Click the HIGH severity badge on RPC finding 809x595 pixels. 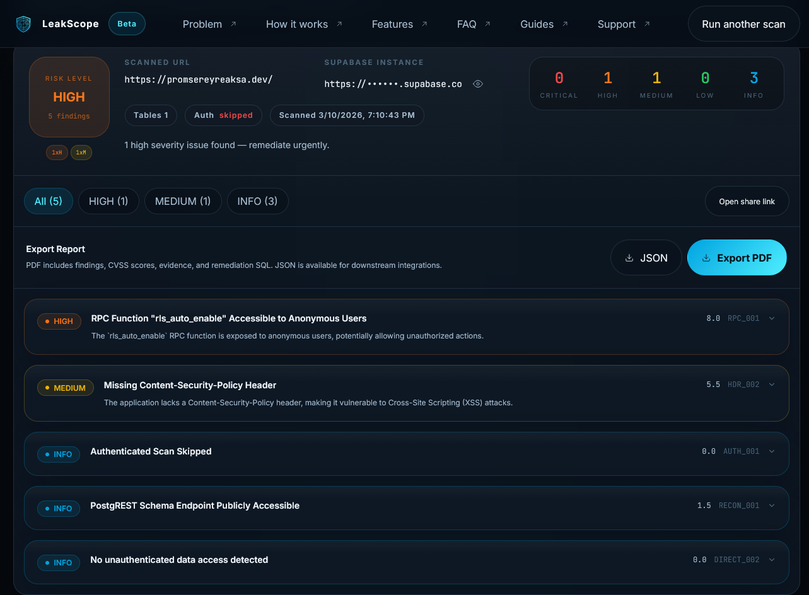59,321
